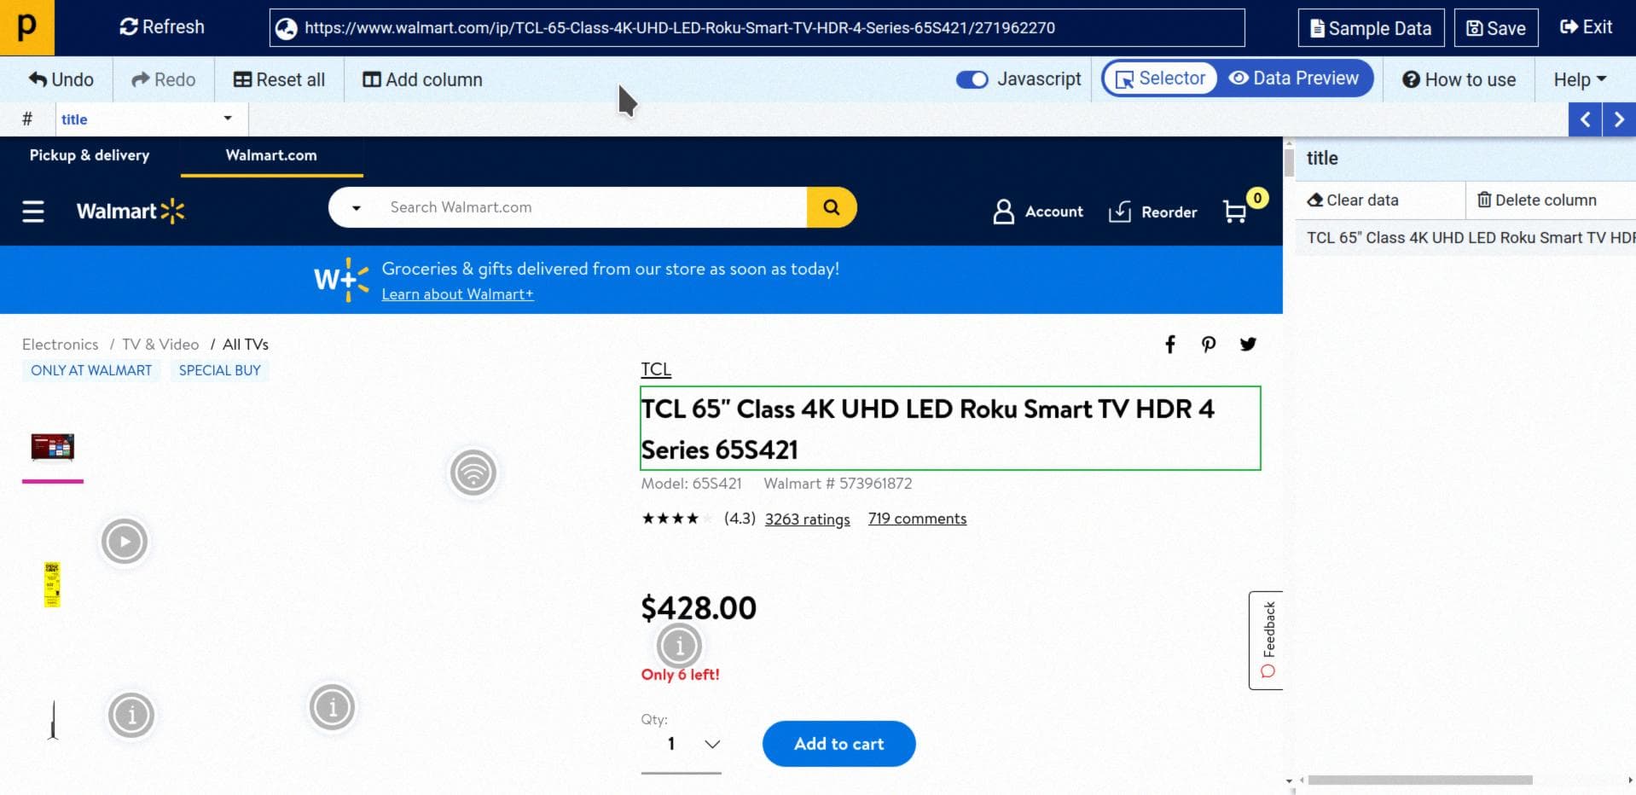Viewport: 1636px width, 795px height.
Task: Click the Undo button
Action: (x=61, y=79)
